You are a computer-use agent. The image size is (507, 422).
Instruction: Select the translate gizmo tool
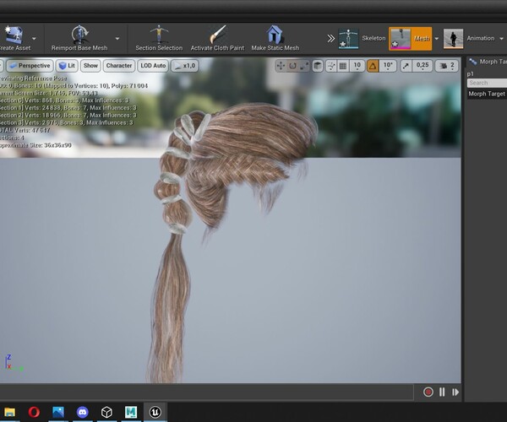point(281,66)
